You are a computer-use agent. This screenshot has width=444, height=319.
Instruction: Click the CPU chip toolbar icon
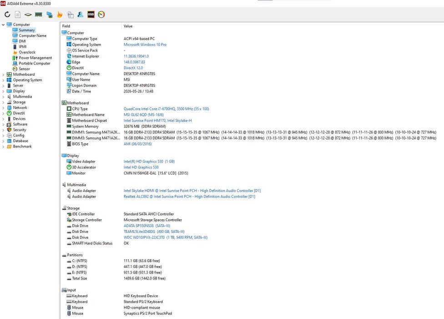click(x=28, y=15)
